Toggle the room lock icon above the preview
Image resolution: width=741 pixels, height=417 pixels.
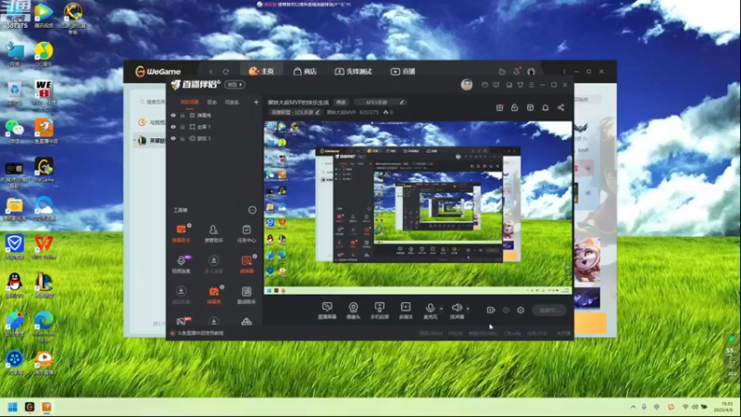click(x=515, y=107)
